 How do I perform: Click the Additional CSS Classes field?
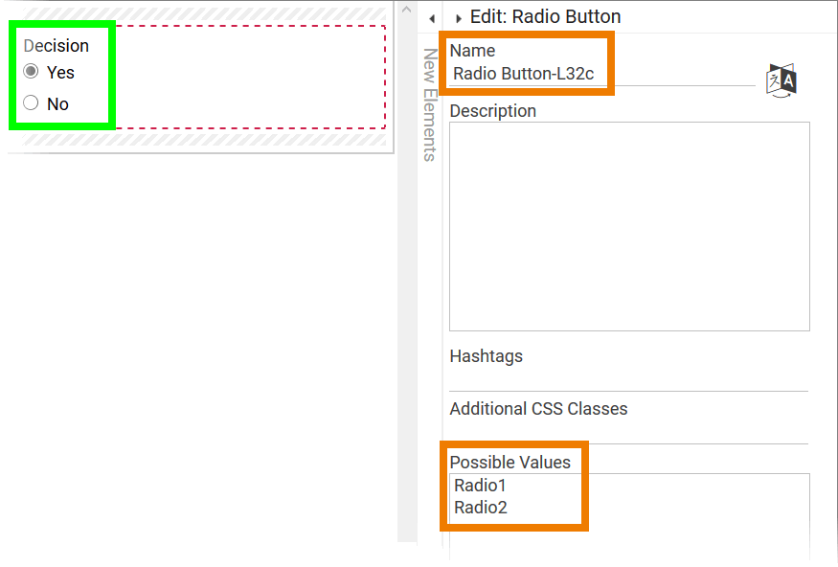629,432
